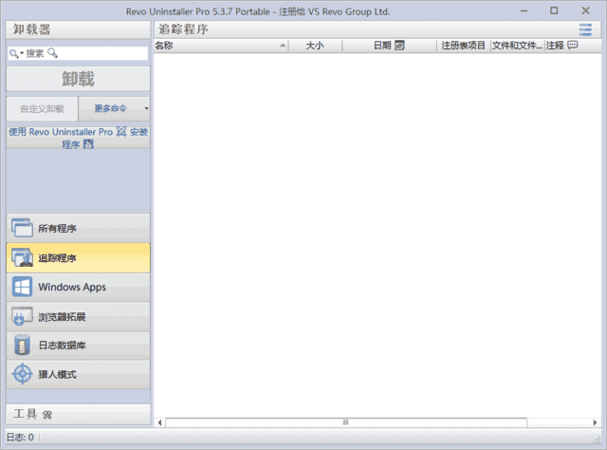Sort by 大小 column header
Screen dimensions: 607x450
point(315,46)
